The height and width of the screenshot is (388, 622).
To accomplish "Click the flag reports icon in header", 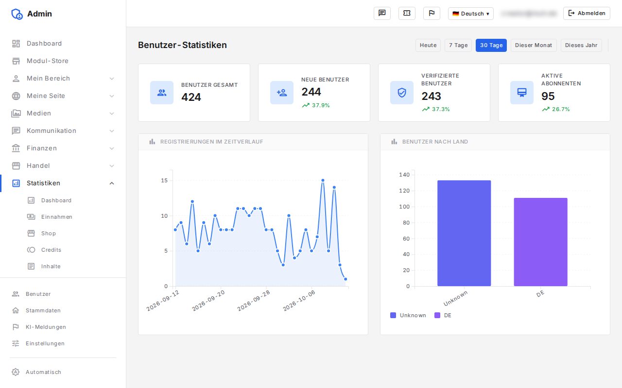I will coord(432,14).
